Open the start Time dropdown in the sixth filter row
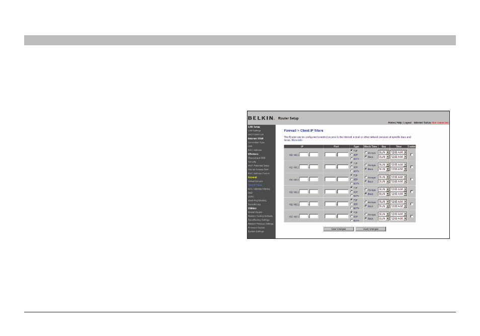This screenshot has width=480, height=336. point(398,214)
